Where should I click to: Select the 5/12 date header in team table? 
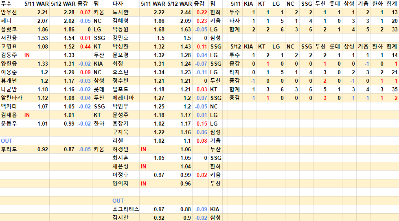[x=235, y=46]
